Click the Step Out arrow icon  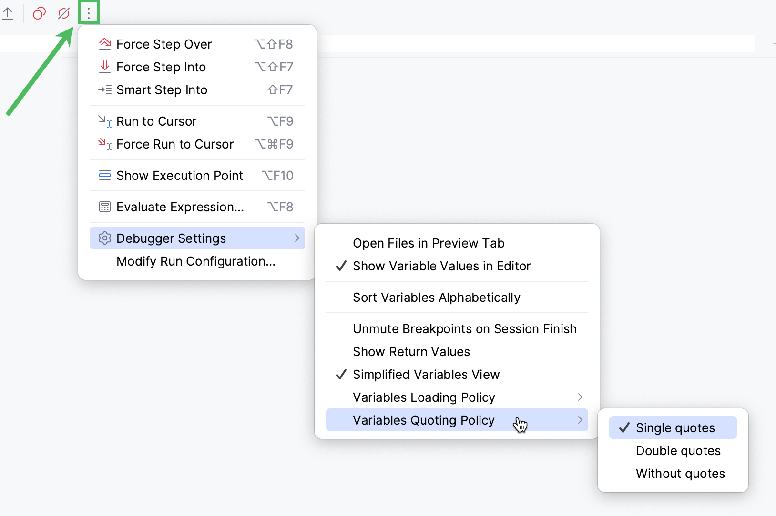[9, 13]
